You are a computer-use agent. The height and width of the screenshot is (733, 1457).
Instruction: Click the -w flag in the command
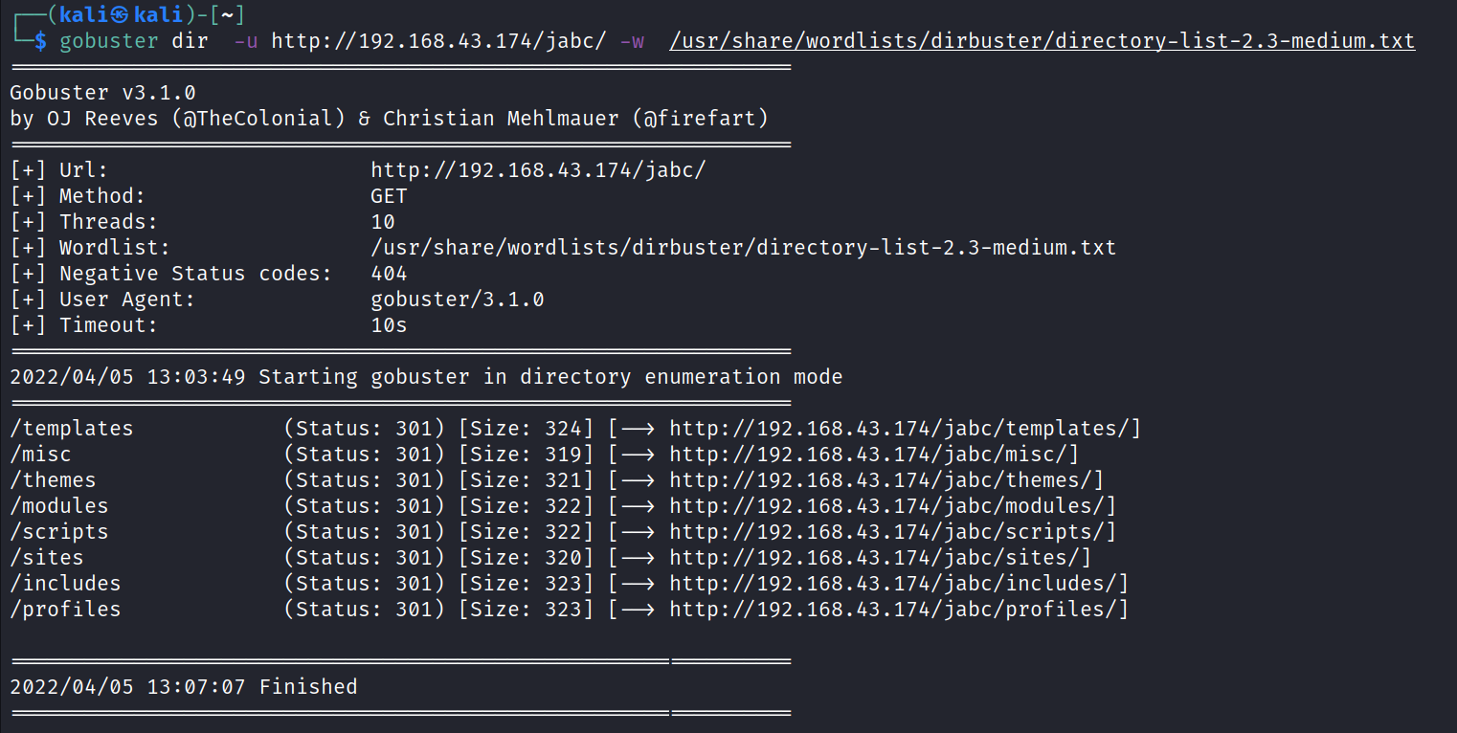(x=632, y=41)
